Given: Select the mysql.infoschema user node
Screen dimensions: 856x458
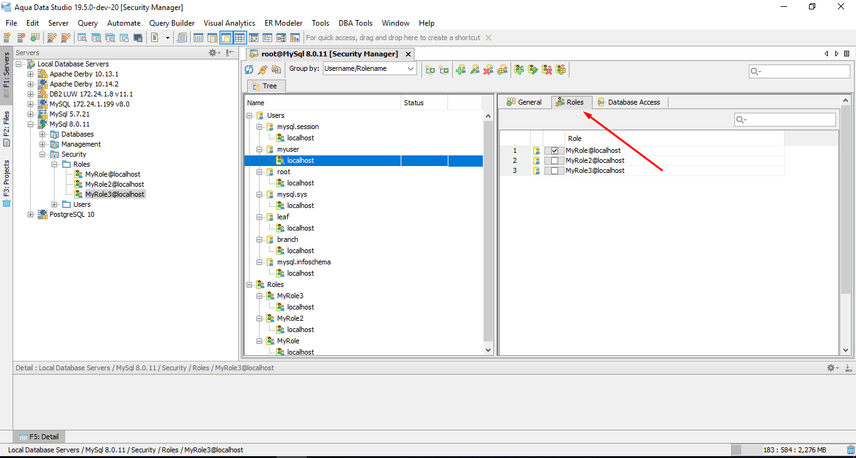Looking at the screenshot, I should [304, 262].
